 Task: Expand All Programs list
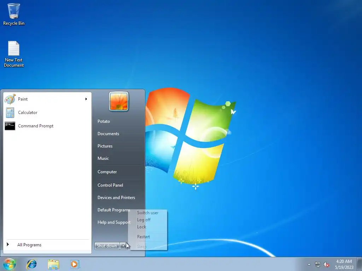pyautogui.click(x=47, y=245)
